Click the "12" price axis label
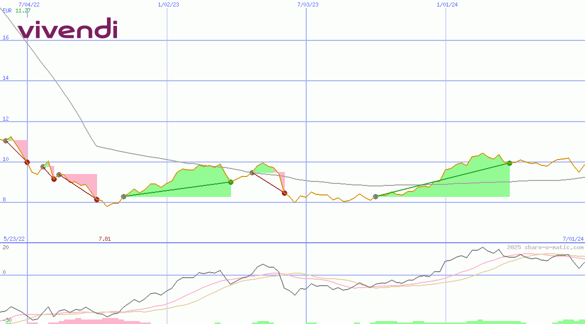 pyautogui.click(x=5, y=119)
